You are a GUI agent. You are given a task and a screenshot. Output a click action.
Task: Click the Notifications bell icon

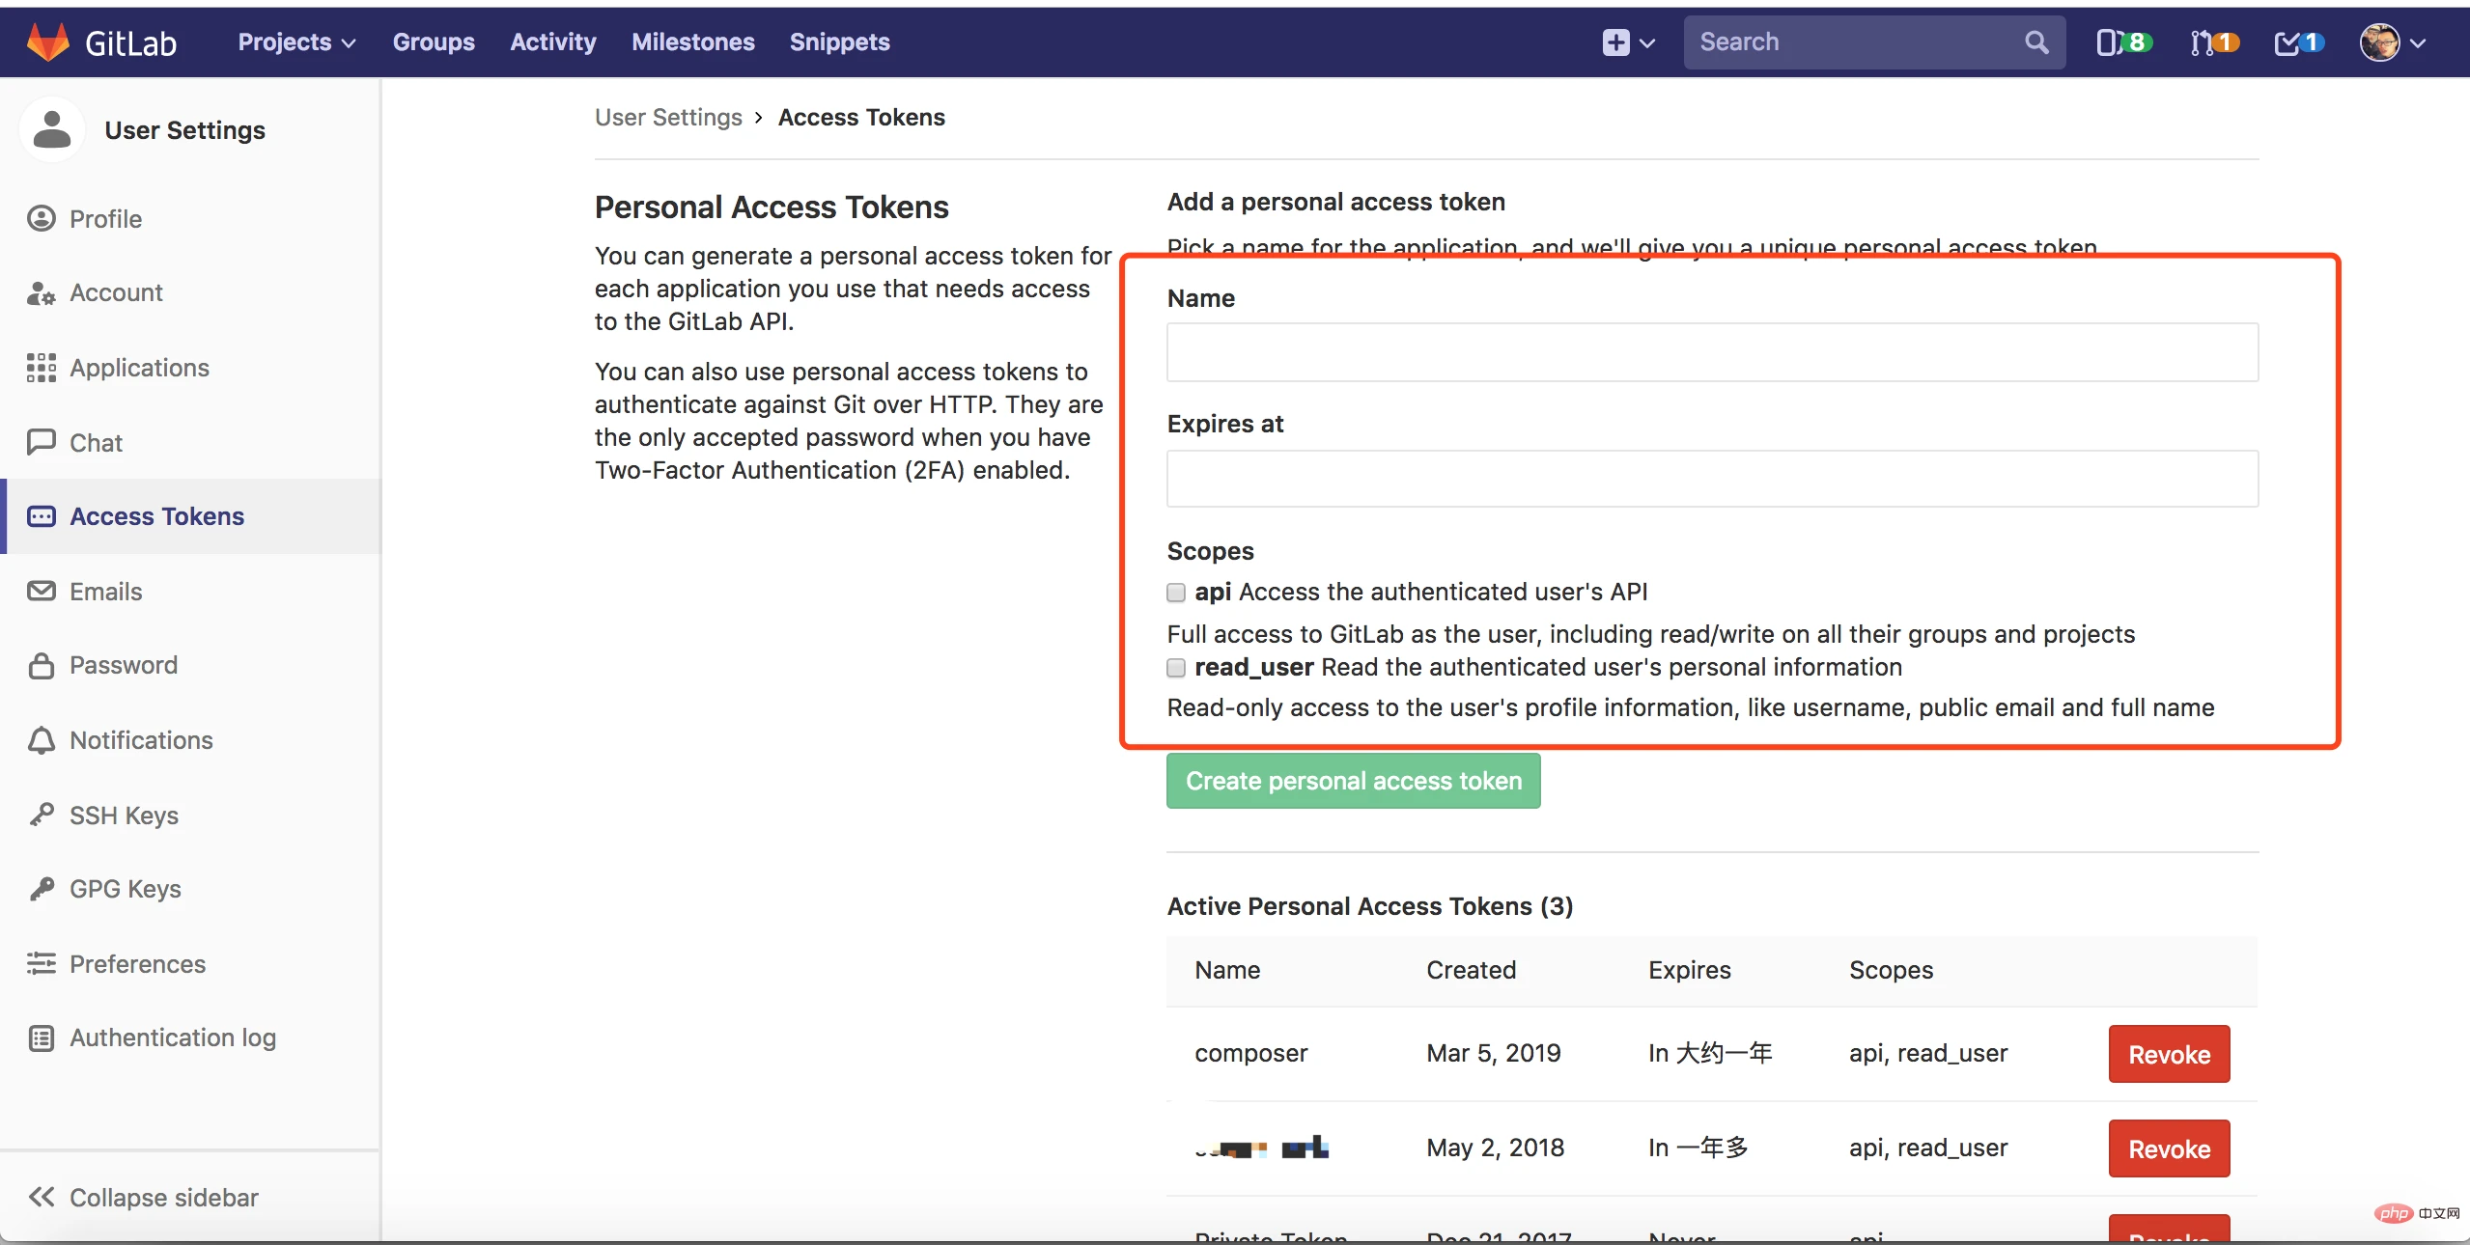click(42, 740)
